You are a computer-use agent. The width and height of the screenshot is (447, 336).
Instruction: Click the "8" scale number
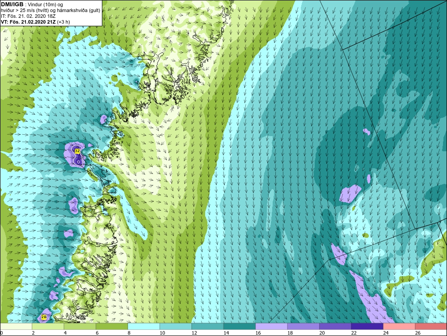coord(129,333)
